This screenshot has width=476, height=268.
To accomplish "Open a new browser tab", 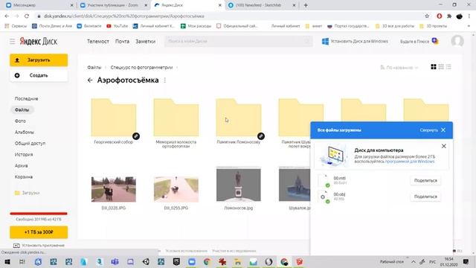I will [x=306, y=5].
